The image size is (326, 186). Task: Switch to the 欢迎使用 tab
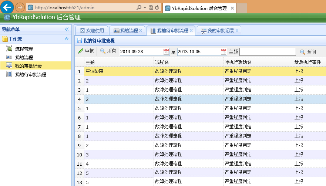pos(92,31)
